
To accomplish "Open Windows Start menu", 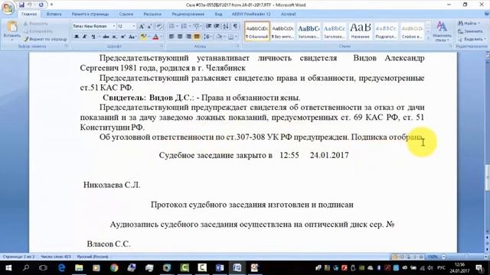I will pos(8,267).
